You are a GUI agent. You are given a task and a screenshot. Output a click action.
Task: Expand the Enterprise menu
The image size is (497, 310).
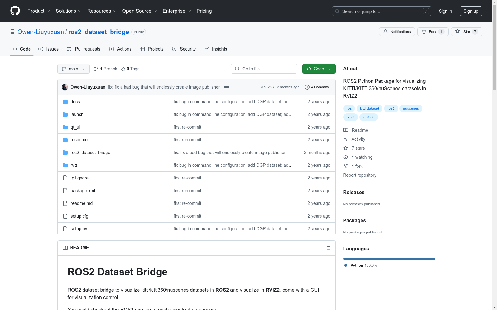point(177,11)
